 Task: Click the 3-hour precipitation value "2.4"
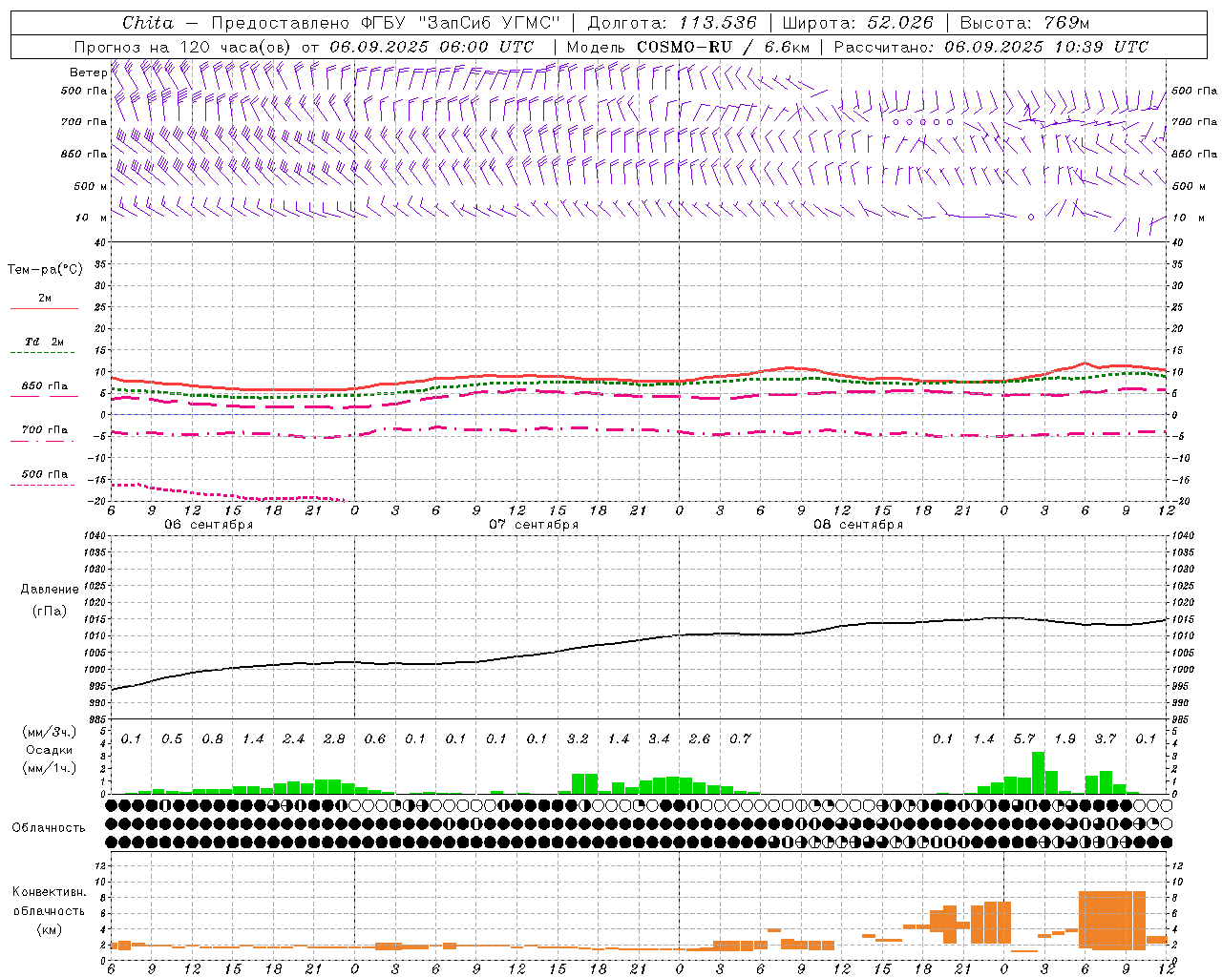(x=294, y=738)
